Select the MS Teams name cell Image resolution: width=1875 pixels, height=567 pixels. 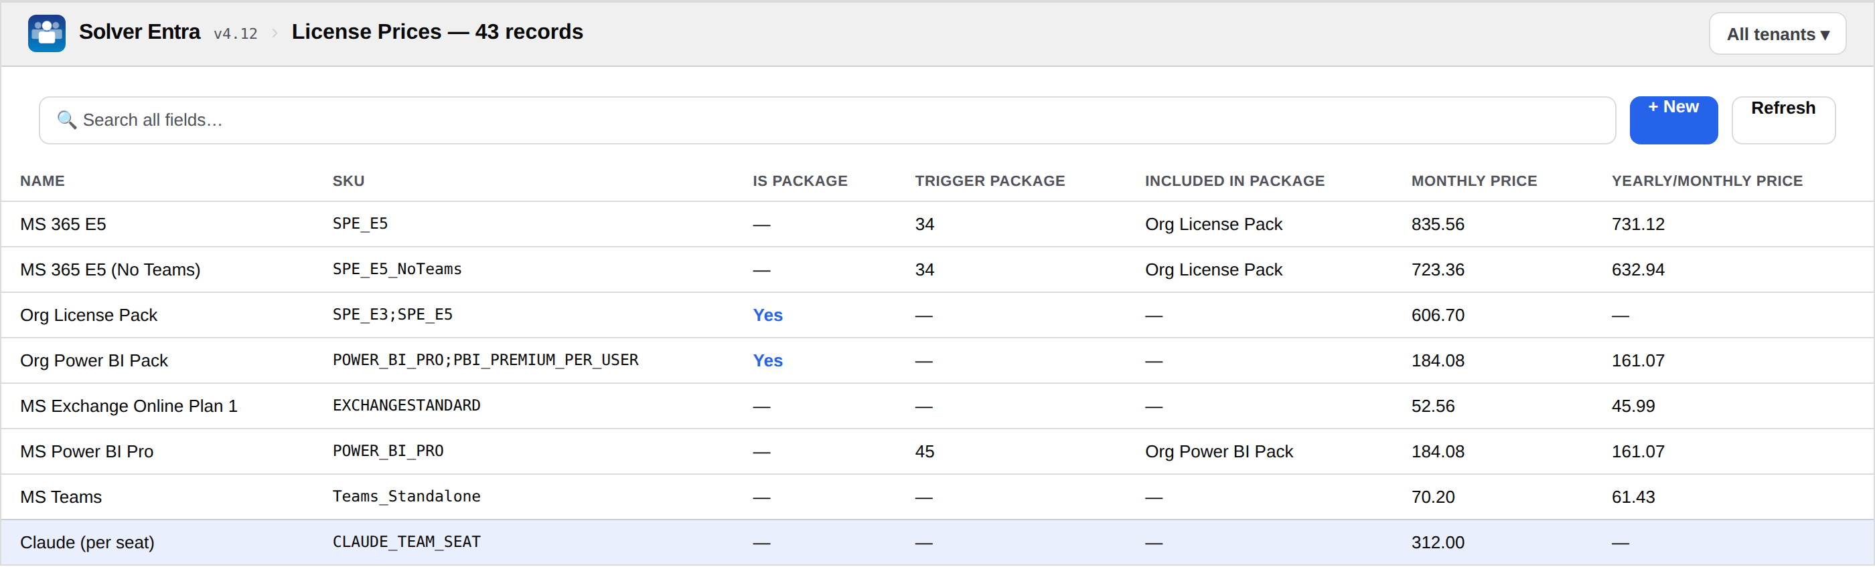pos(60,497)
